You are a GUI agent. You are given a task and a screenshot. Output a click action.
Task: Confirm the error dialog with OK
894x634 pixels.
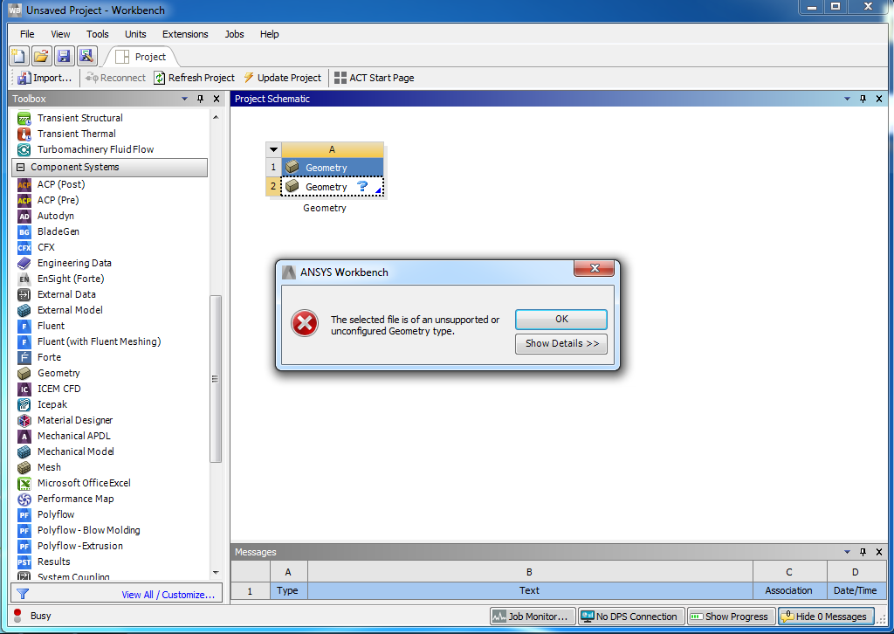point(561,320)
